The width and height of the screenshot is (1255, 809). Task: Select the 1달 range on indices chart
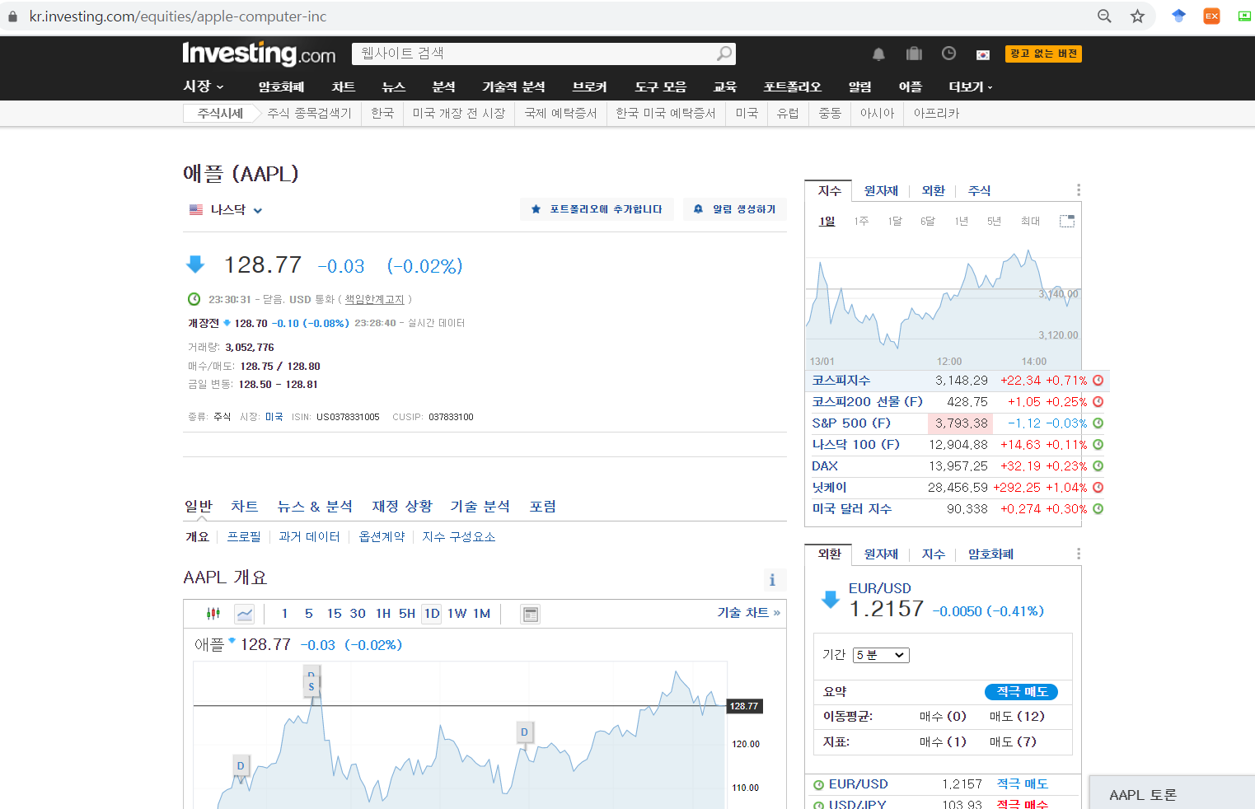(895, 221)
